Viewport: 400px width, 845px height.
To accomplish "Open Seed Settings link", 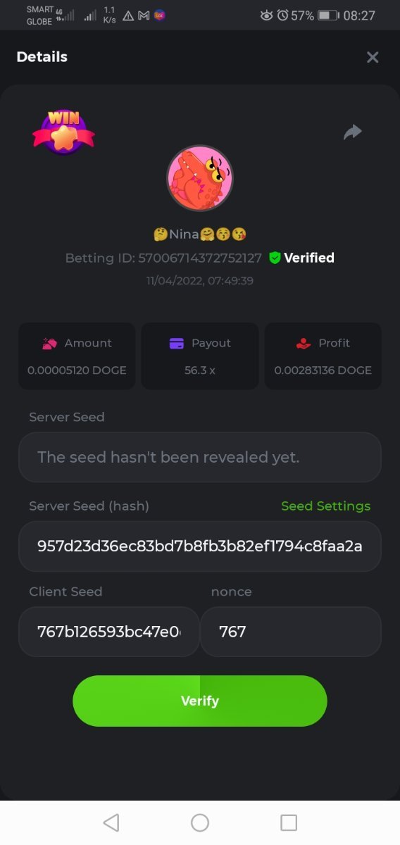I will coord(325,506).
